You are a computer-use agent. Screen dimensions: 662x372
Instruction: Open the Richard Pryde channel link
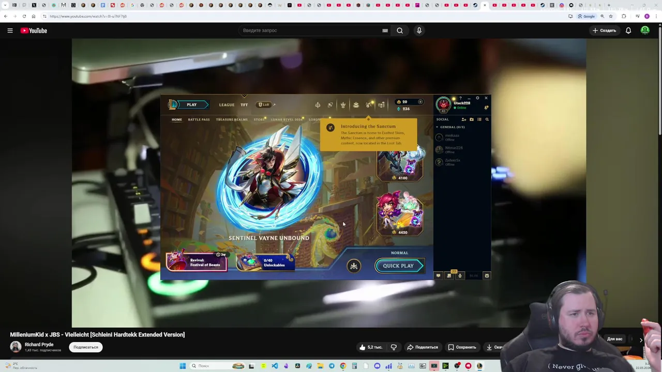pyautogui.click(x=39, y=345)
